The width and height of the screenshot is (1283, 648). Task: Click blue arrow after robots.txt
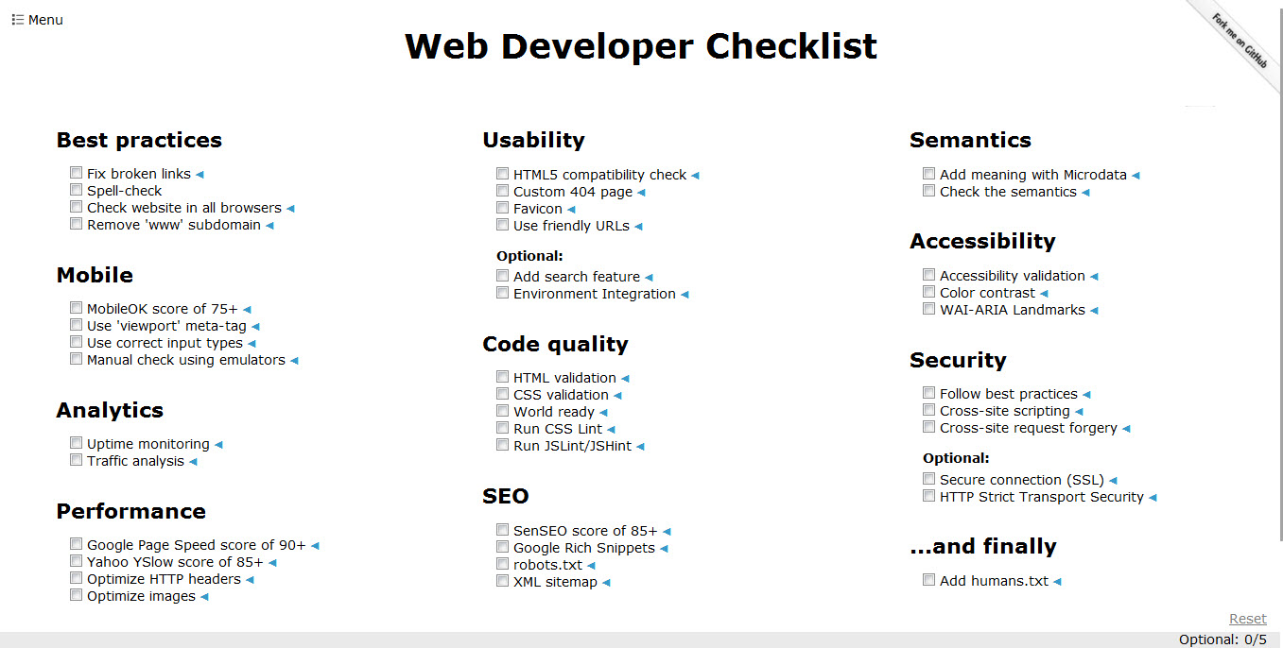[591, 566]
